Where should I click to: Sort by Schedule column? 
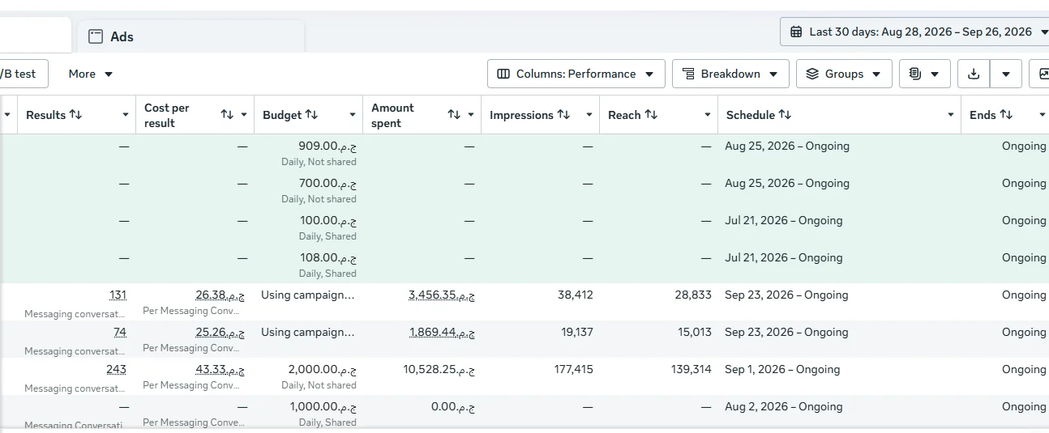tap(785, 115)
